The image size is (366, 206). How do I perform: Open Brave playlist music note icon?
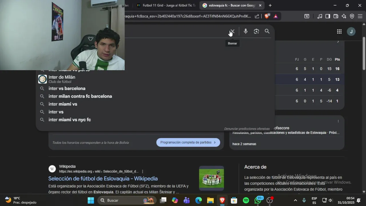[x=320, y=16]
